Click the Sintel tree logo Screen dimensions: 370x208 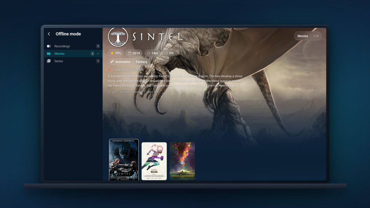(x=118, y=37)
